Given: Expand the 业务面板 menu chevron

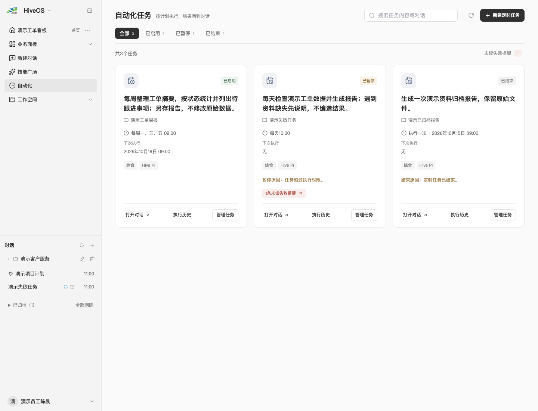Looking at the screenshot, I should [x=90, y=44].
